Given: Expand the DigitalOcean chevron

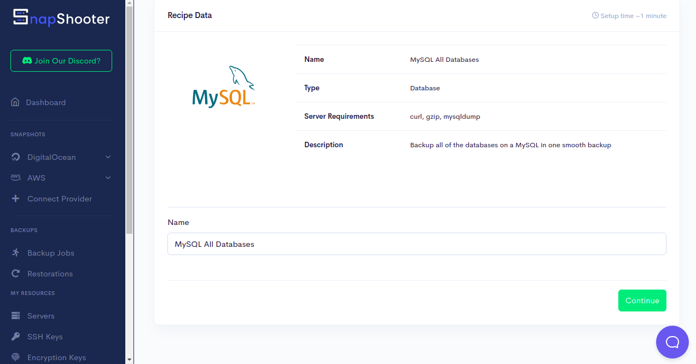Looking at the screenshot, I should click(108, 157).
